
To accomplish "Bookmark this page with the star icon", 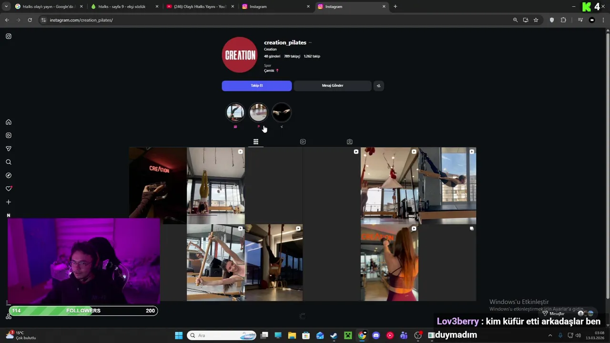I will 536,20.
